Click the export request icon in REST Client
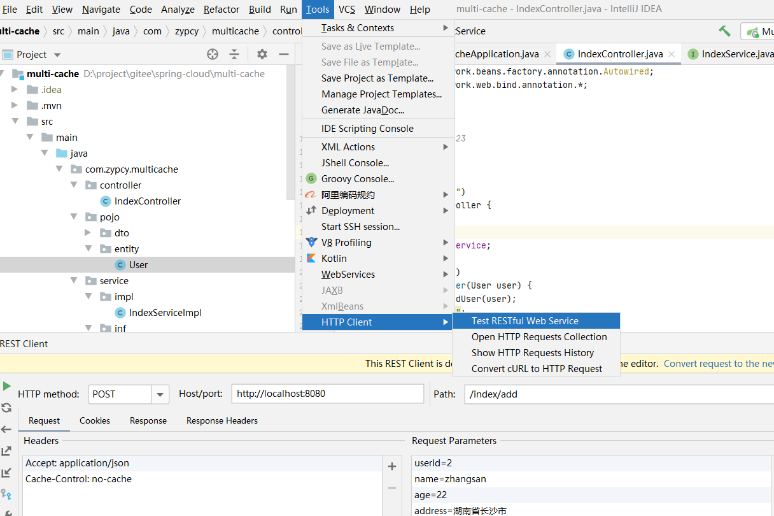The height and width of the screenshot is (516, 774). point(6,451)
